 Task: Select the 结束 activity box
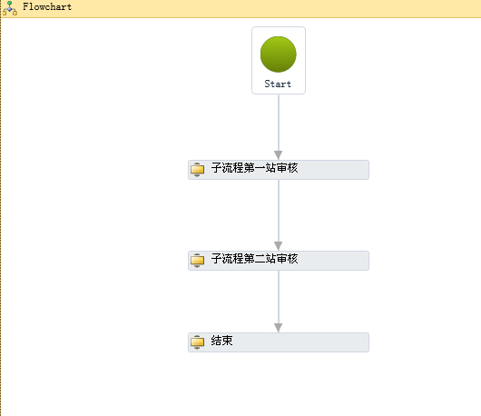tap(279, 342)
